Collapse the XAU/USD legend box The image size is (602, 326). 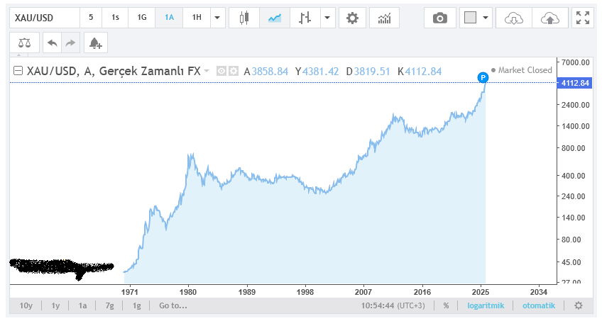18,71
